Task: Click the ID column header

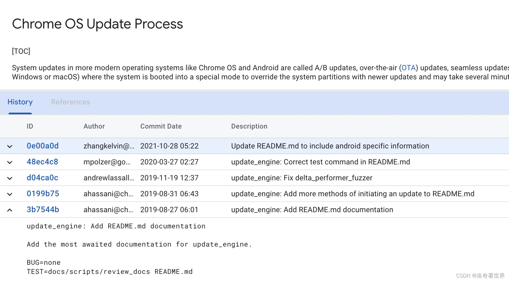Action: (x=30, y=126)
